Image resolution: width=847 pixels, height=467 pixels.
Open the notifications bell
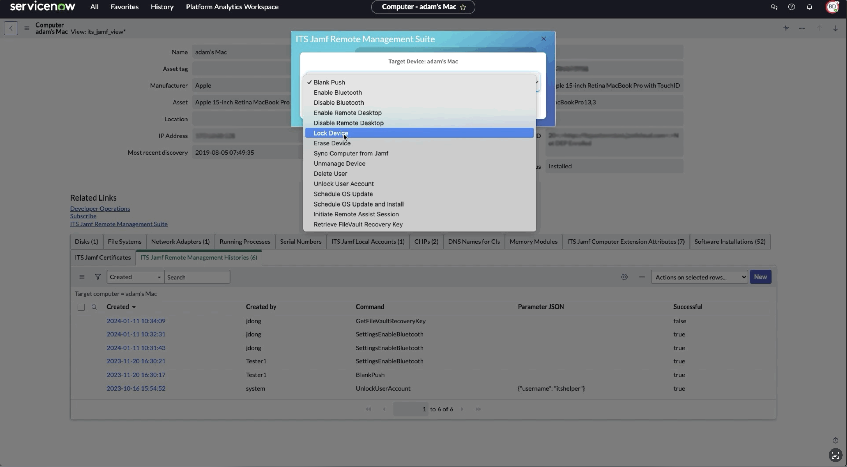(809, 7)
